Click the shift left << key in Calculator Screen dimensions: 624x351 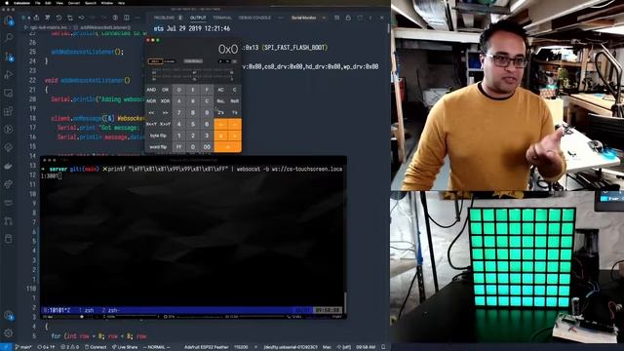pyautogui.click(x=151, y=113)
